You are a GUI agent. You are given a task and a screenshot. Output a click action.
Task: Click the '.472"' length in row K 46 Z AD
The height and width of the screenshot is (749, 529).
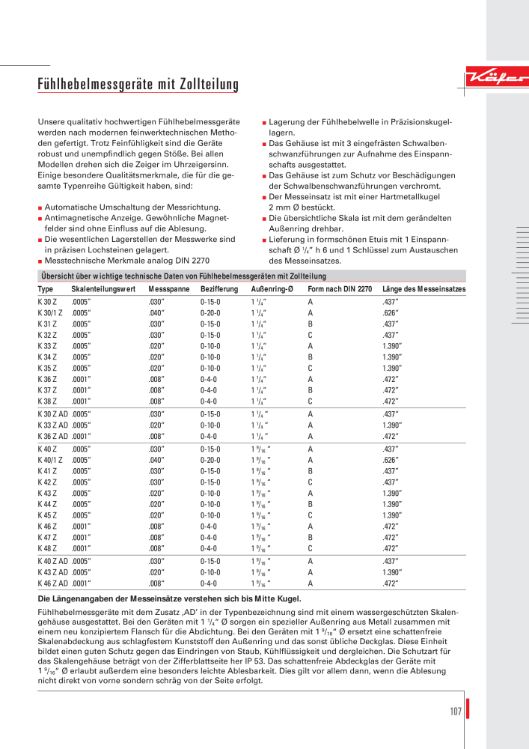pos(391,583)
